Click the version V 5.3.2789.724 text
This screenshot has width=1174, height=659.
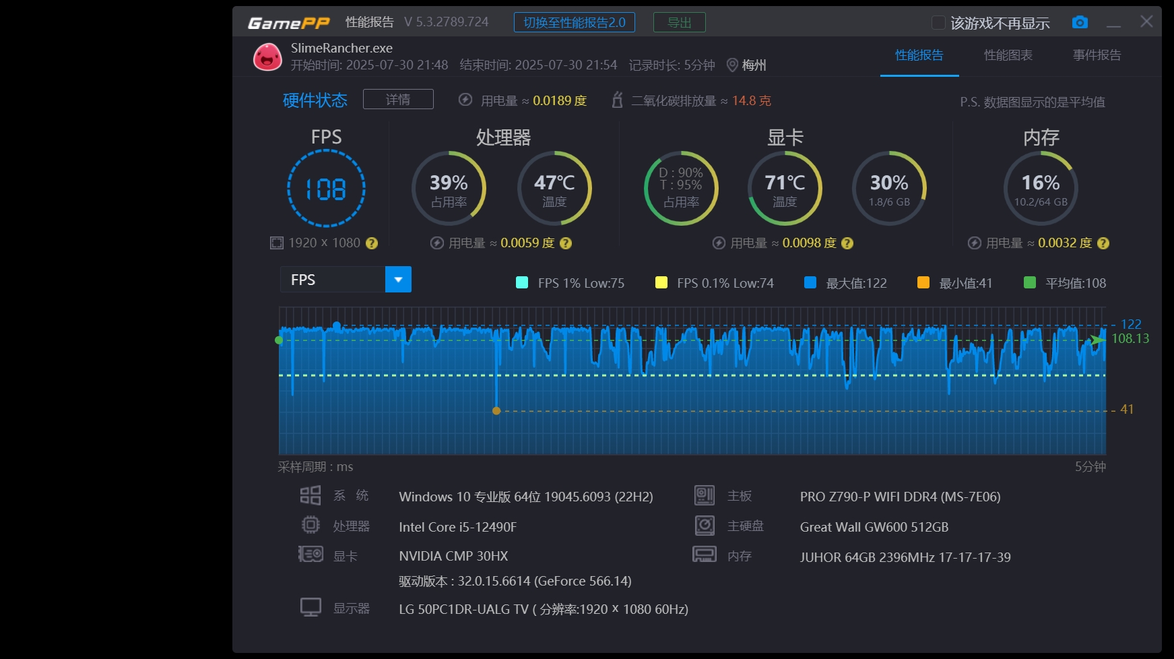click(x=447, y=22)
